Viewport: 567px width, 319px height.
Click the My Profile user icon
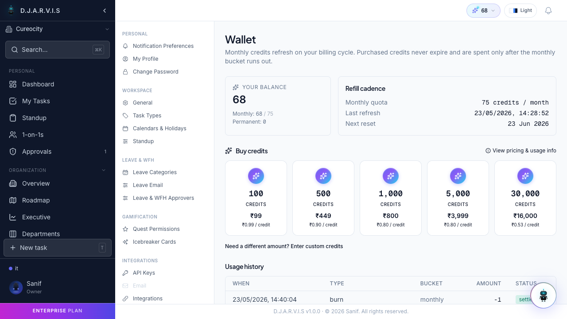[x=125, y=59]
